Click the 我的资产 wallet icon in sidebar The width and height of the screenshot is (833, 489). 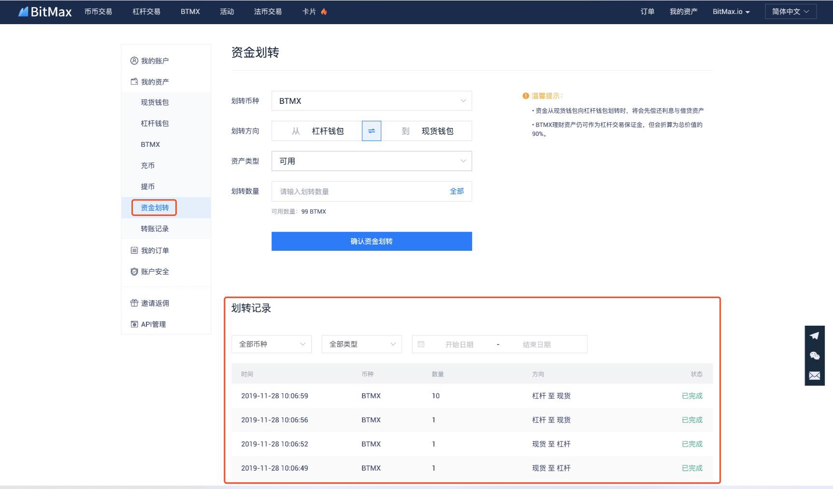(x=134, y=82)
